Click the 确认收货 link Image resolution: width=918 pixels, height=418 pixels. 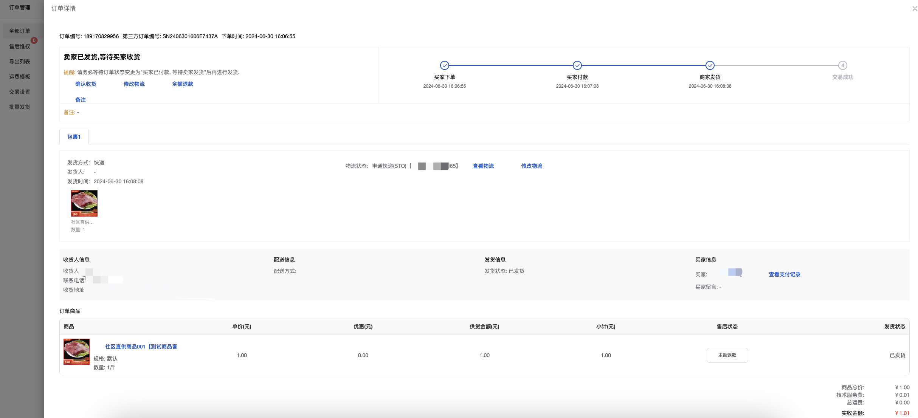coord(86,84)
